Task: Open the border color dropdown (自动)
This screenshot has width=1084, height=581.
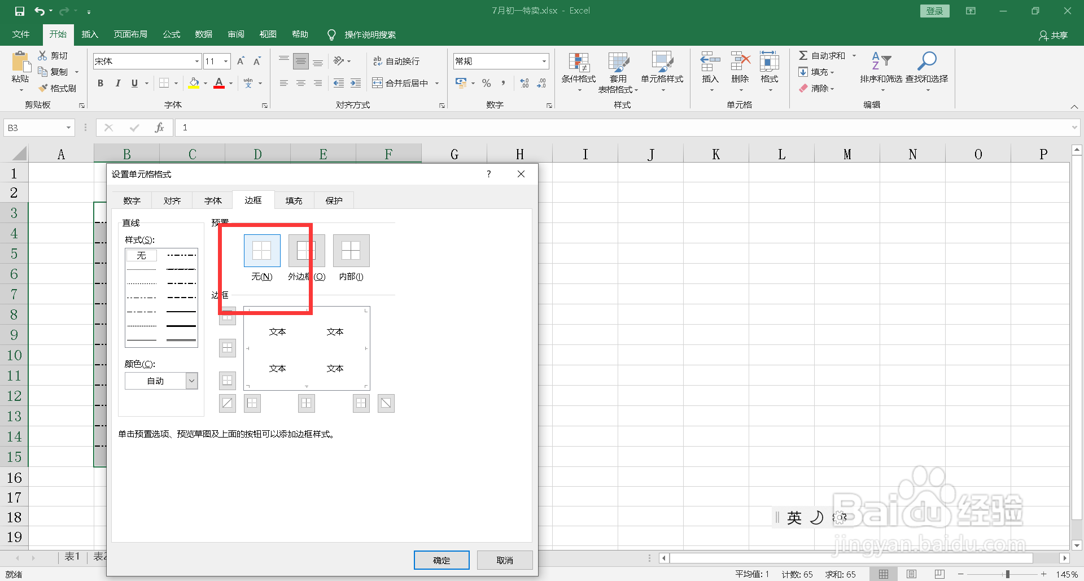Action: (x=191, y=381)
